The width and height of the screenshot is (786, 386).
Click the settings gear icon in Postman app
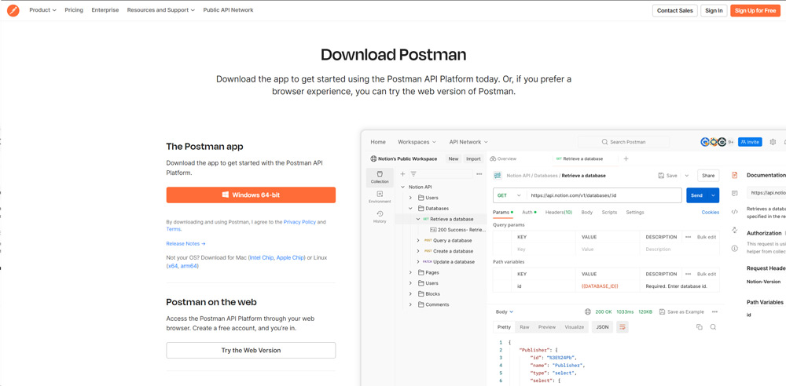pyautogui.click(x=773, y=142)
